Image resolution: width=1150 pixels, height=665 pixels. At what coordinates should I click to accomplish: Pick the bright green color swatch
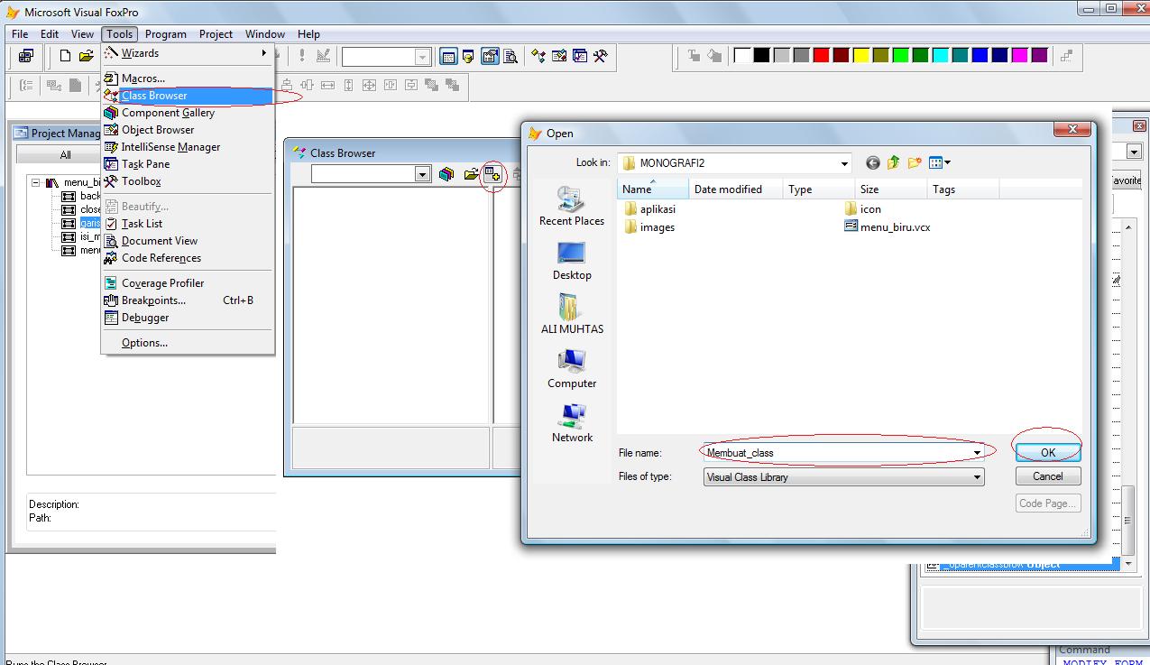900,56
